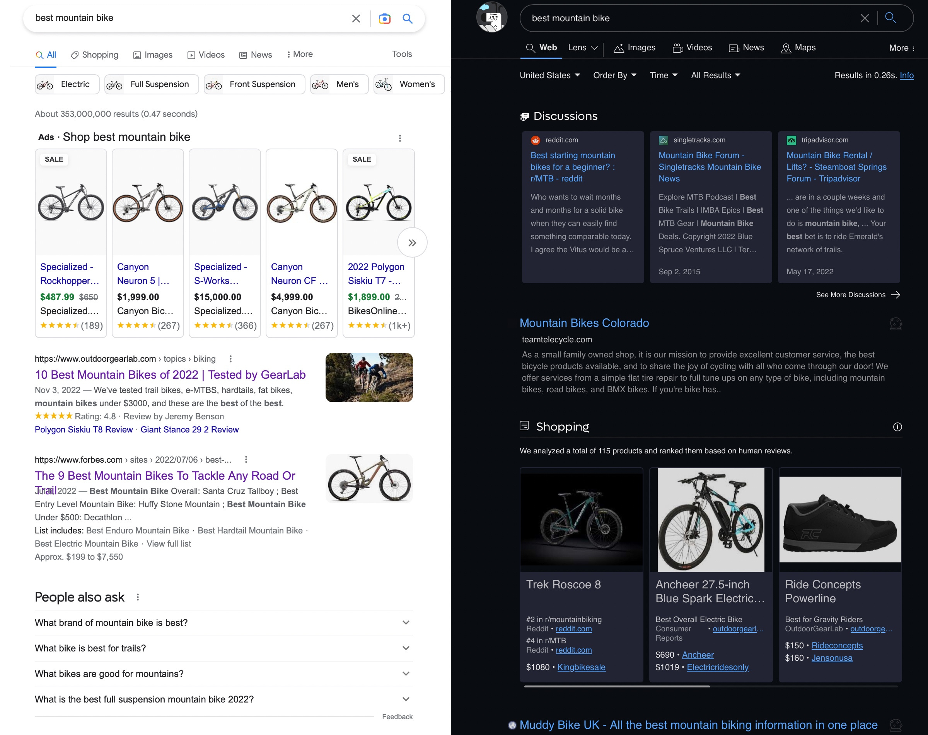Filter by Electric bike chip
Viewport: 928px width, 735px height.
67,84
